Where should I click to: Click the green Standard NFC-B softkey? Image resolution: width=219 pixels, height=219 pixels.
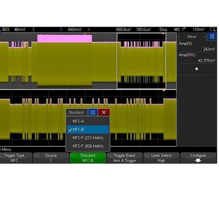(x=88, y=158)
